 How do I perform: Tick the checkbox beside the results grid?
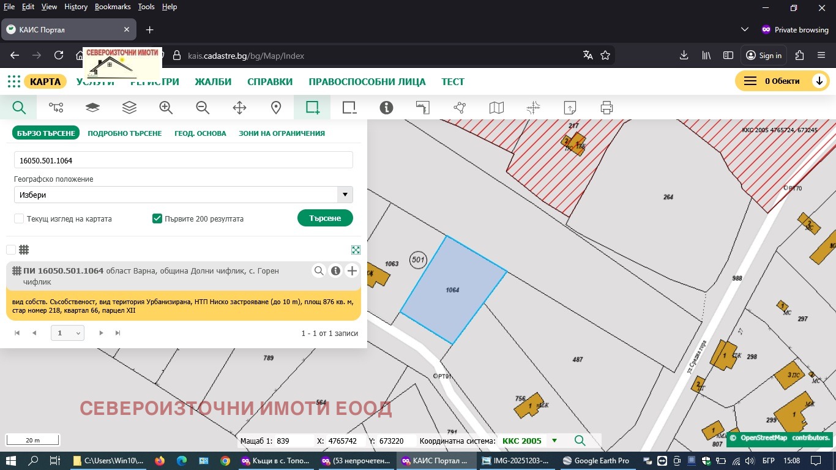pyautogui.click(x=10, y=249)
